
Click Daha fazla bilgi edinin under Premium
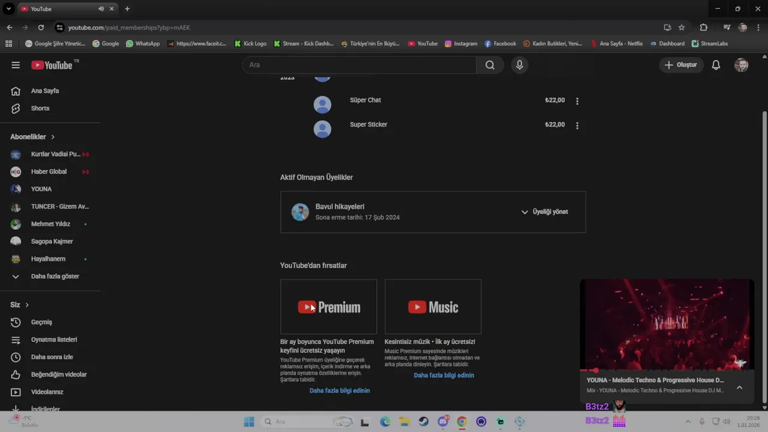point(340,391)
